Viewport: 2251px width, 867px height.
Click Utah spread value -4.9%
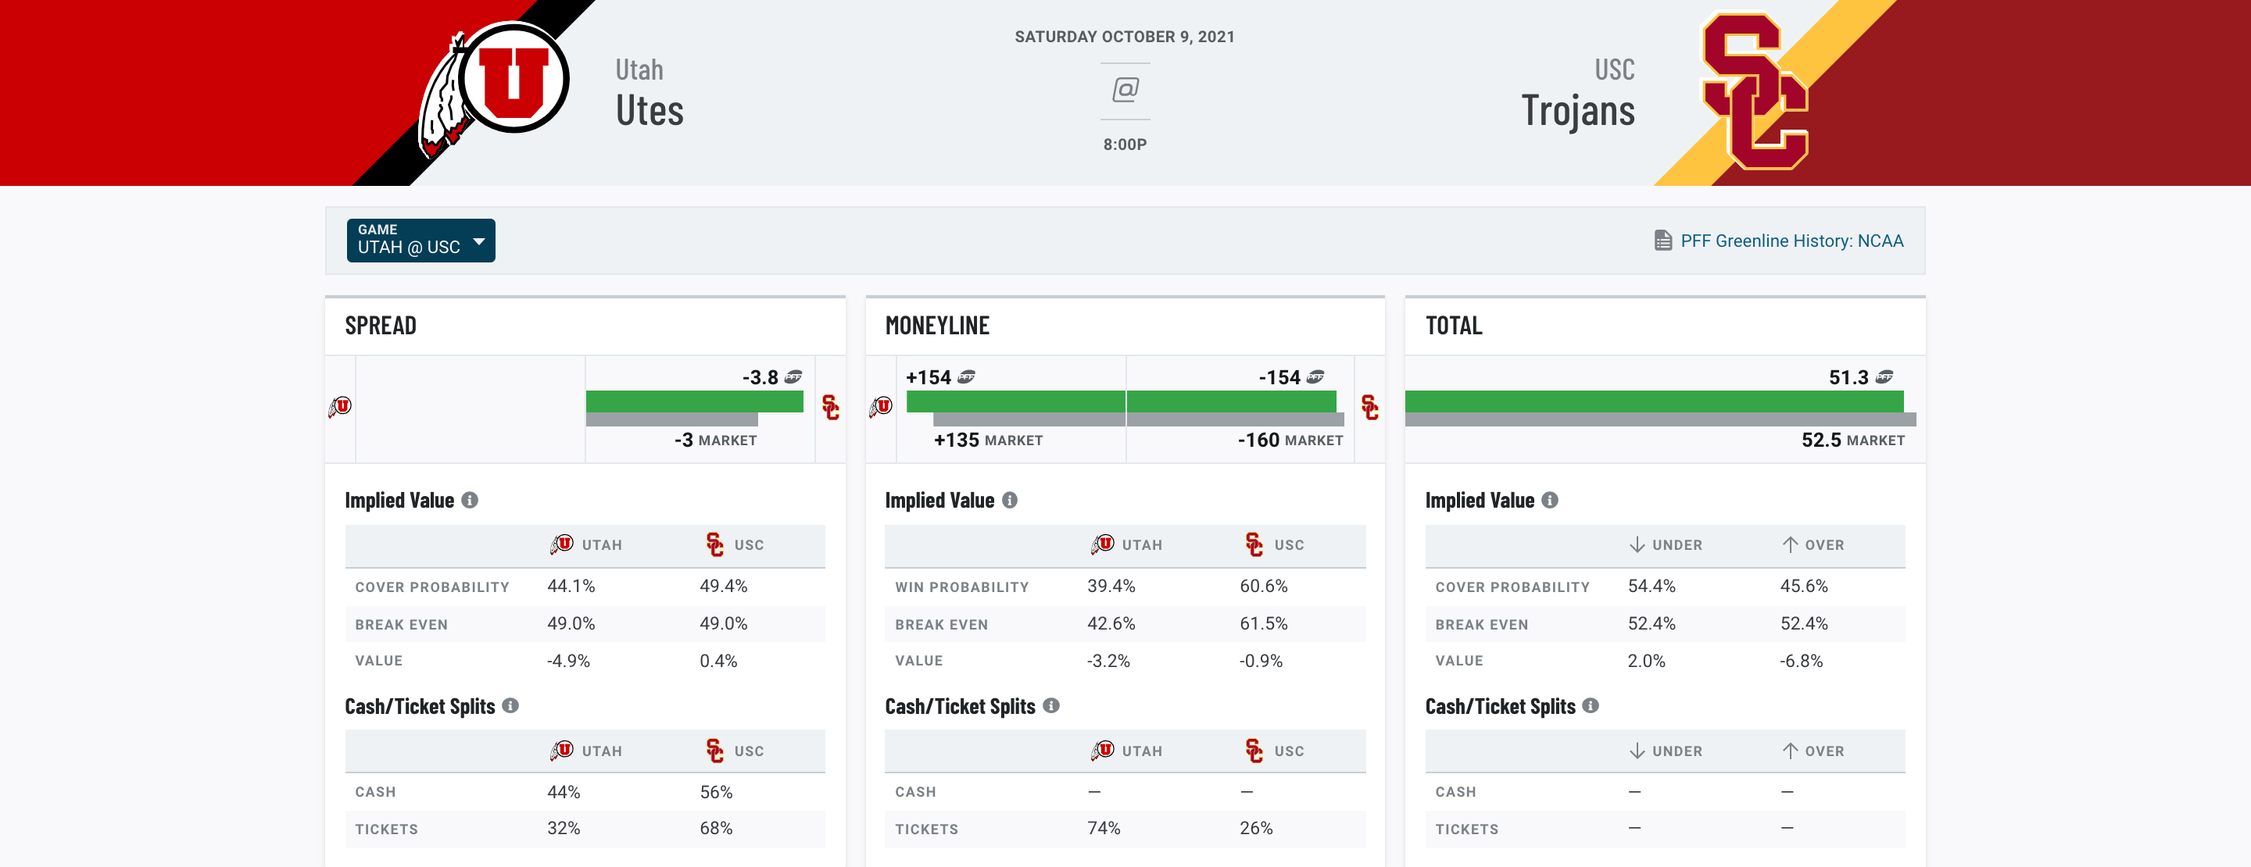coord(569,661)
